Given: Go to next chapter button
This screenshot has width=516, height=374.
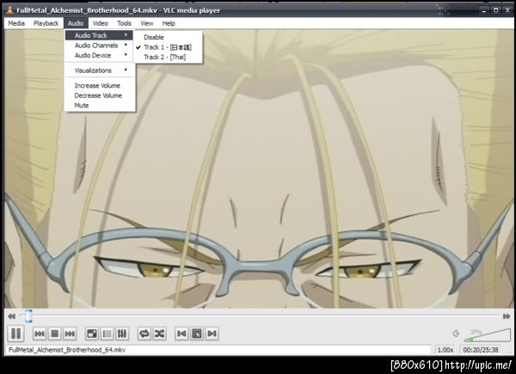Looking at the screenshot, I should point(212,334).
